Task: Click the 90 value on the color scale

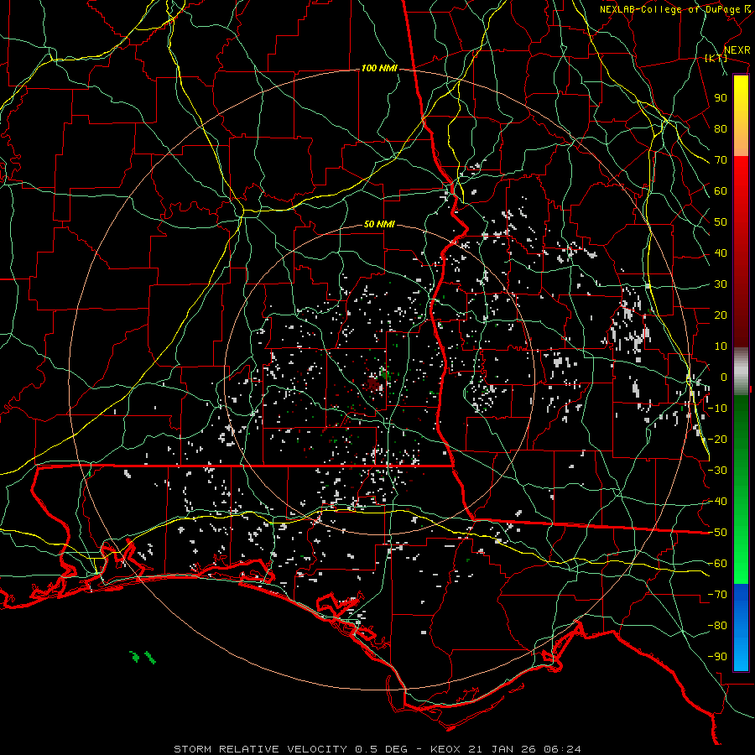Action: 721,98
